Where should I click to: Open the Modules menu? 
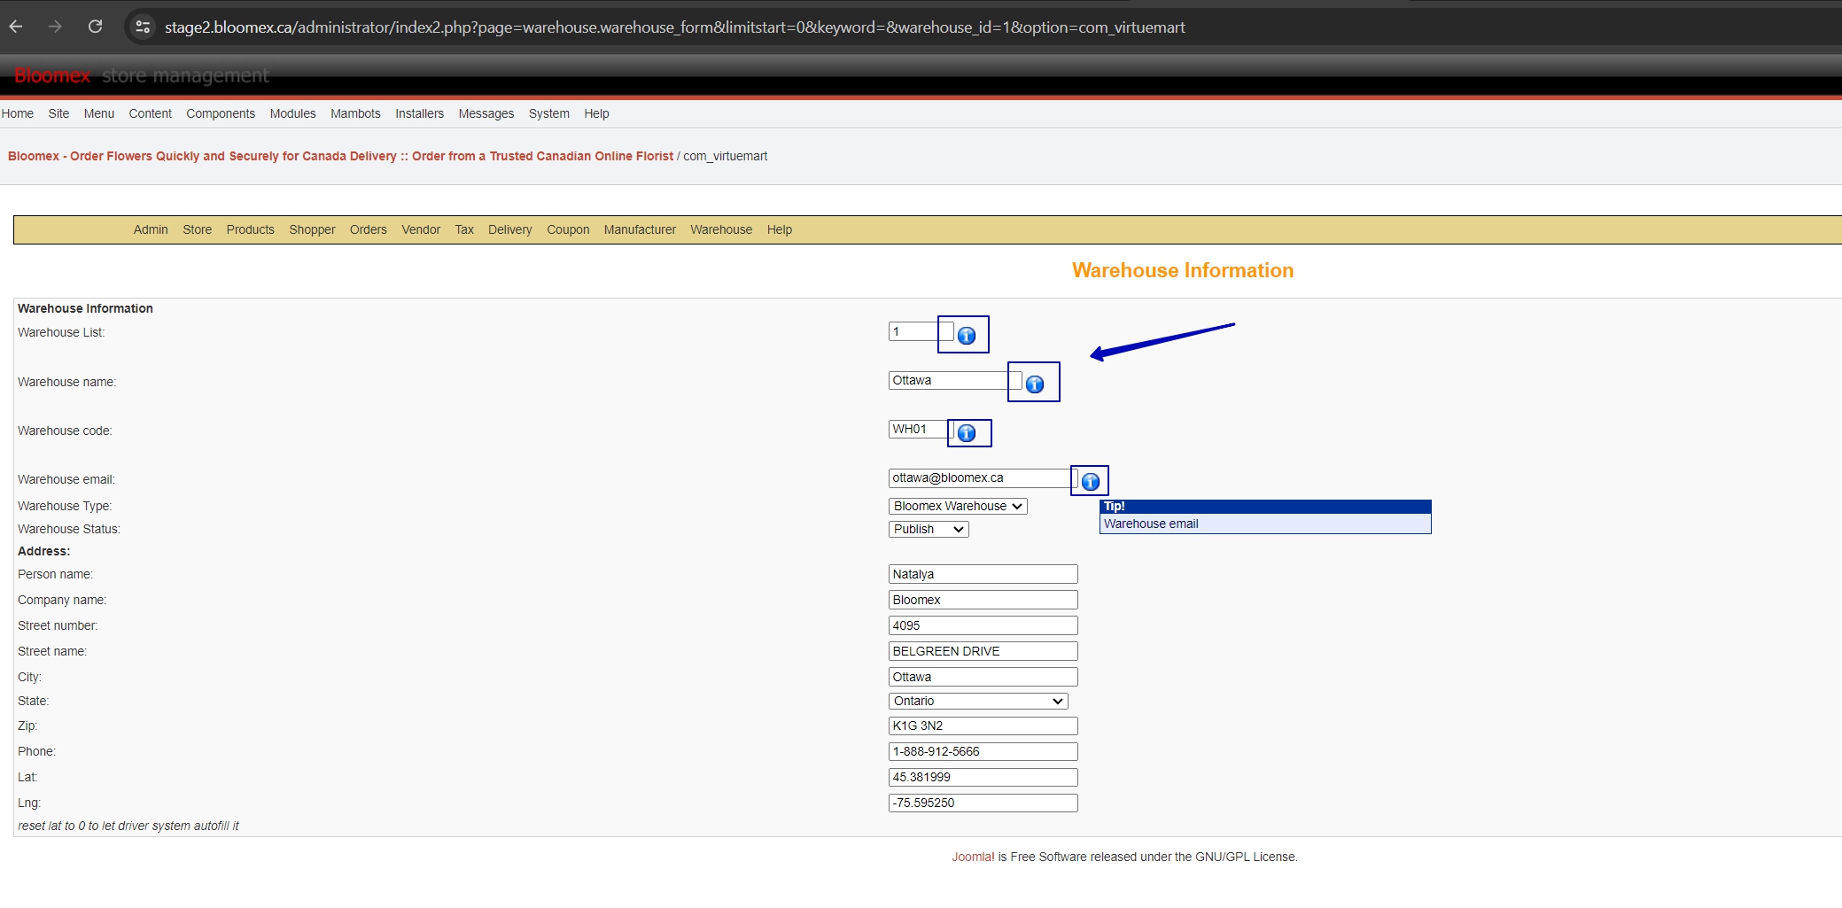click(x=293, y=113)
